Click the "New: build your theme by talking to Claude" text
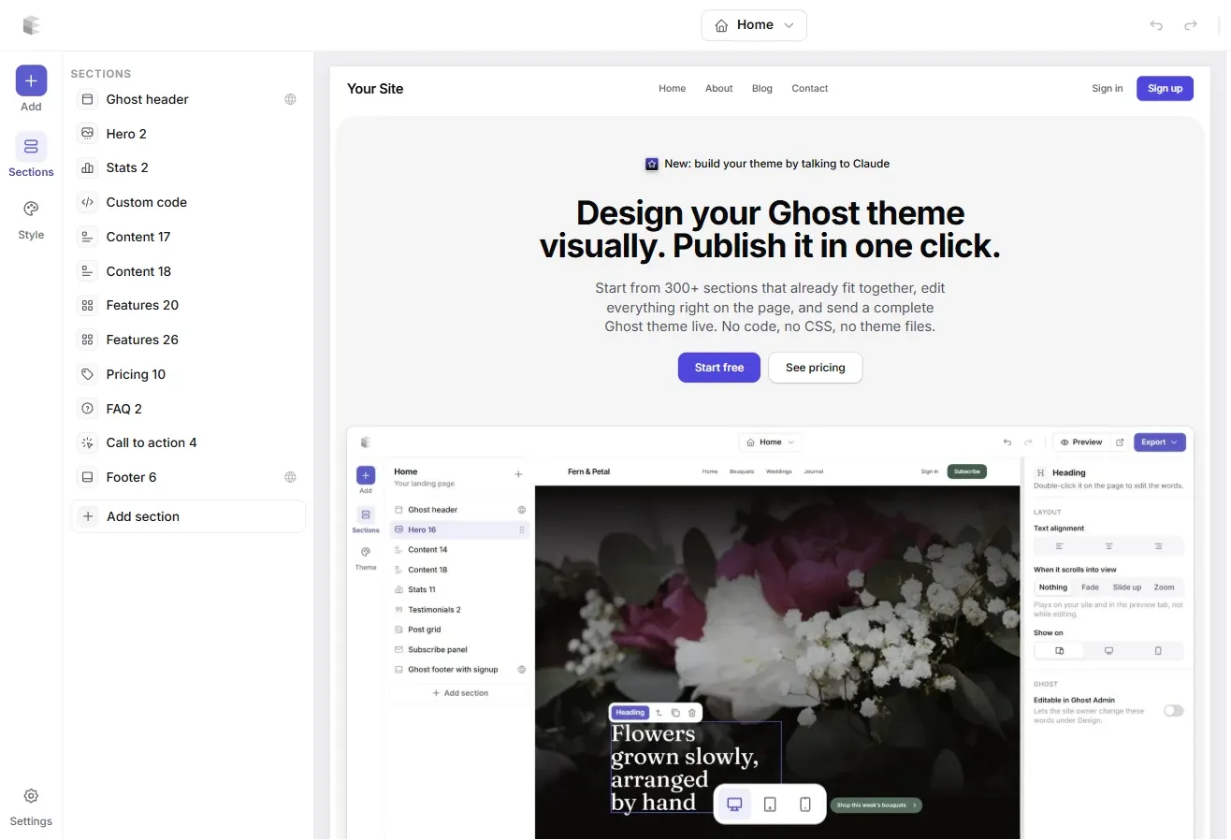This screenshot has height=840, width=1231. pyautogui.click(x=777, y=164)
